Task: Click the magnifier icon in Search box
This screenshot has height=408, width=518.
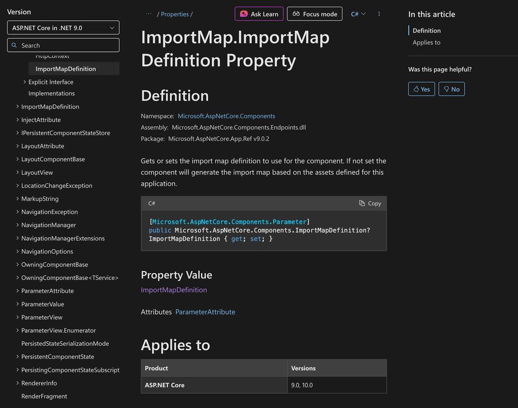Action: pyautogui.click(x=14, y=45)
